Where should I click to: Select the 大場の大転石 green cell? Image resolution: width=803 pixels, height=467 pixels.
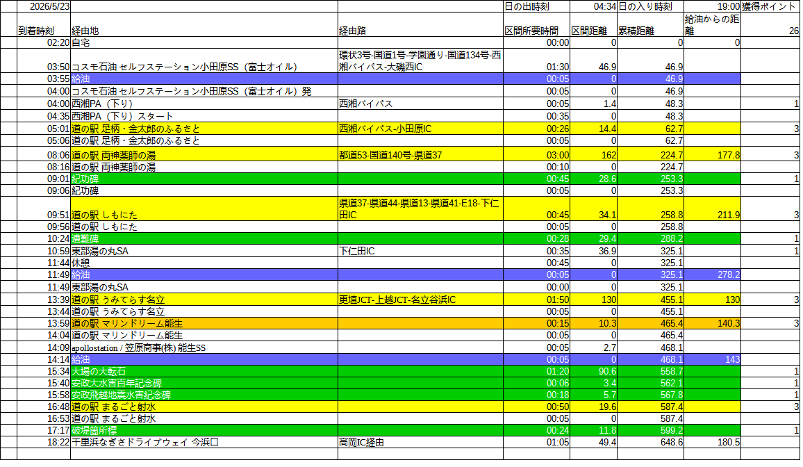pos(204,371)
